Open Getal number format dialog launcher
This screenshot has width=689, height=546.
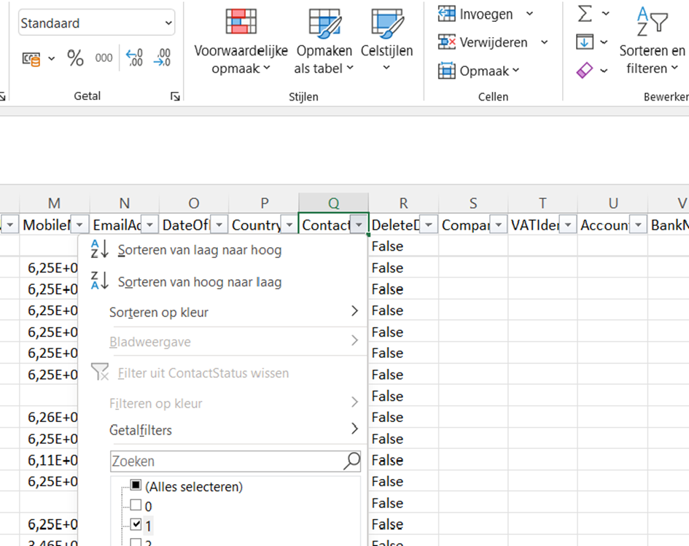tap(175, 96)
